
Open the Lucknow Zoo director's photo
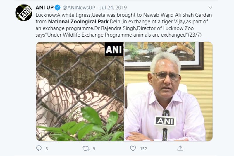pos(169,92)
